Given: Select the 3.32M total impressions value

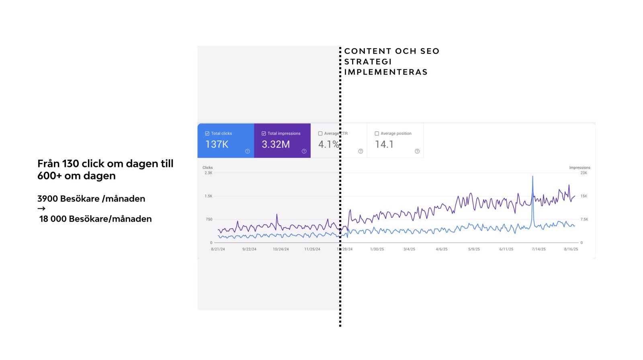Looking at the screenshot, I should [276, 144].
